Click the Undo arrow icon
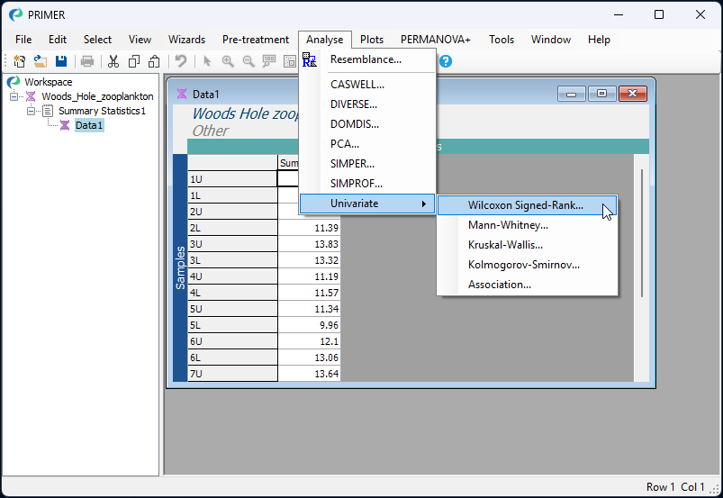The width and height of the screenshot is (723, 498). (x=181, y=61)
